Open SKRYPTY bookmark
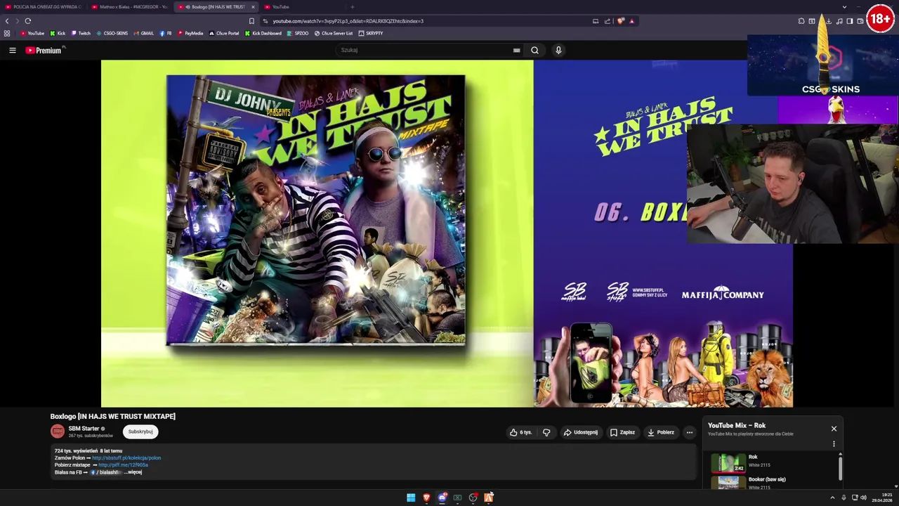 371,33
